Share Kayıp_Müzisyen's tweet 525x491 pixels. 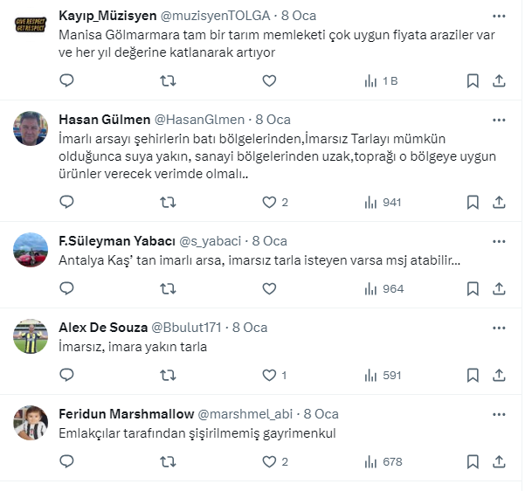pos(499,80)
